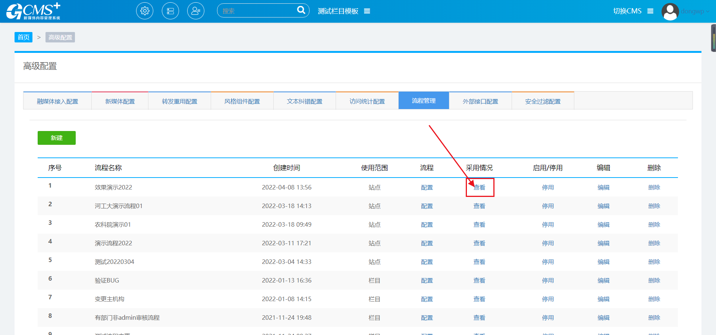Screen dimensions: 716x335
Task: Switch to the 安全过滤配置 tab
Action: tap(543, 101)
